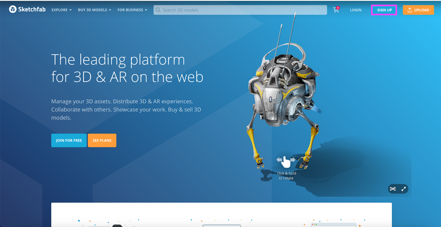Click the Sketchfab wordmark text
The image size is (441, 227).
pyautogui.click(x=32, y=9)
